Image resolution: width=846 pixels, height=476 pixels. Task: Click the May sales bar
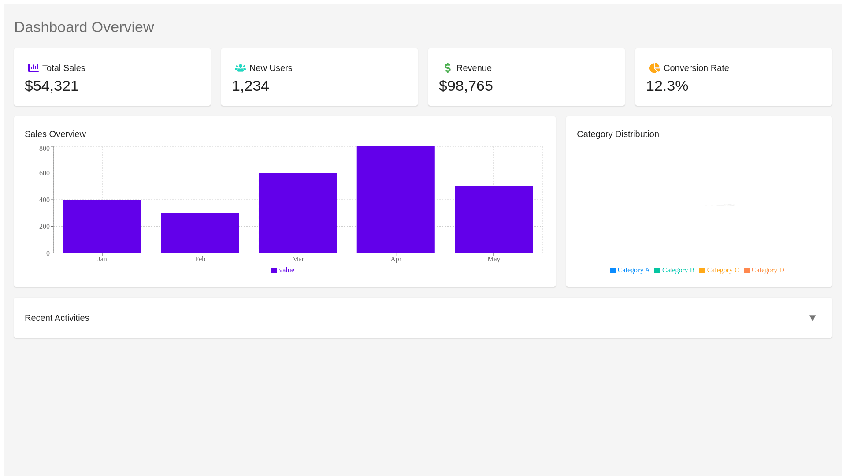point(493,219)
